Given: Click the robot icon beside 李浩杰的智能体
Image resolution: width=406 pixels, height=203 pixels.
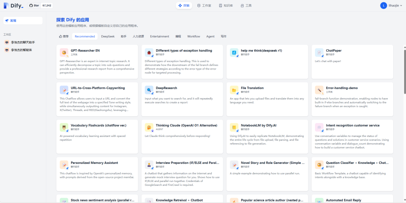Looking at the screenshot, I should point(7,50).
